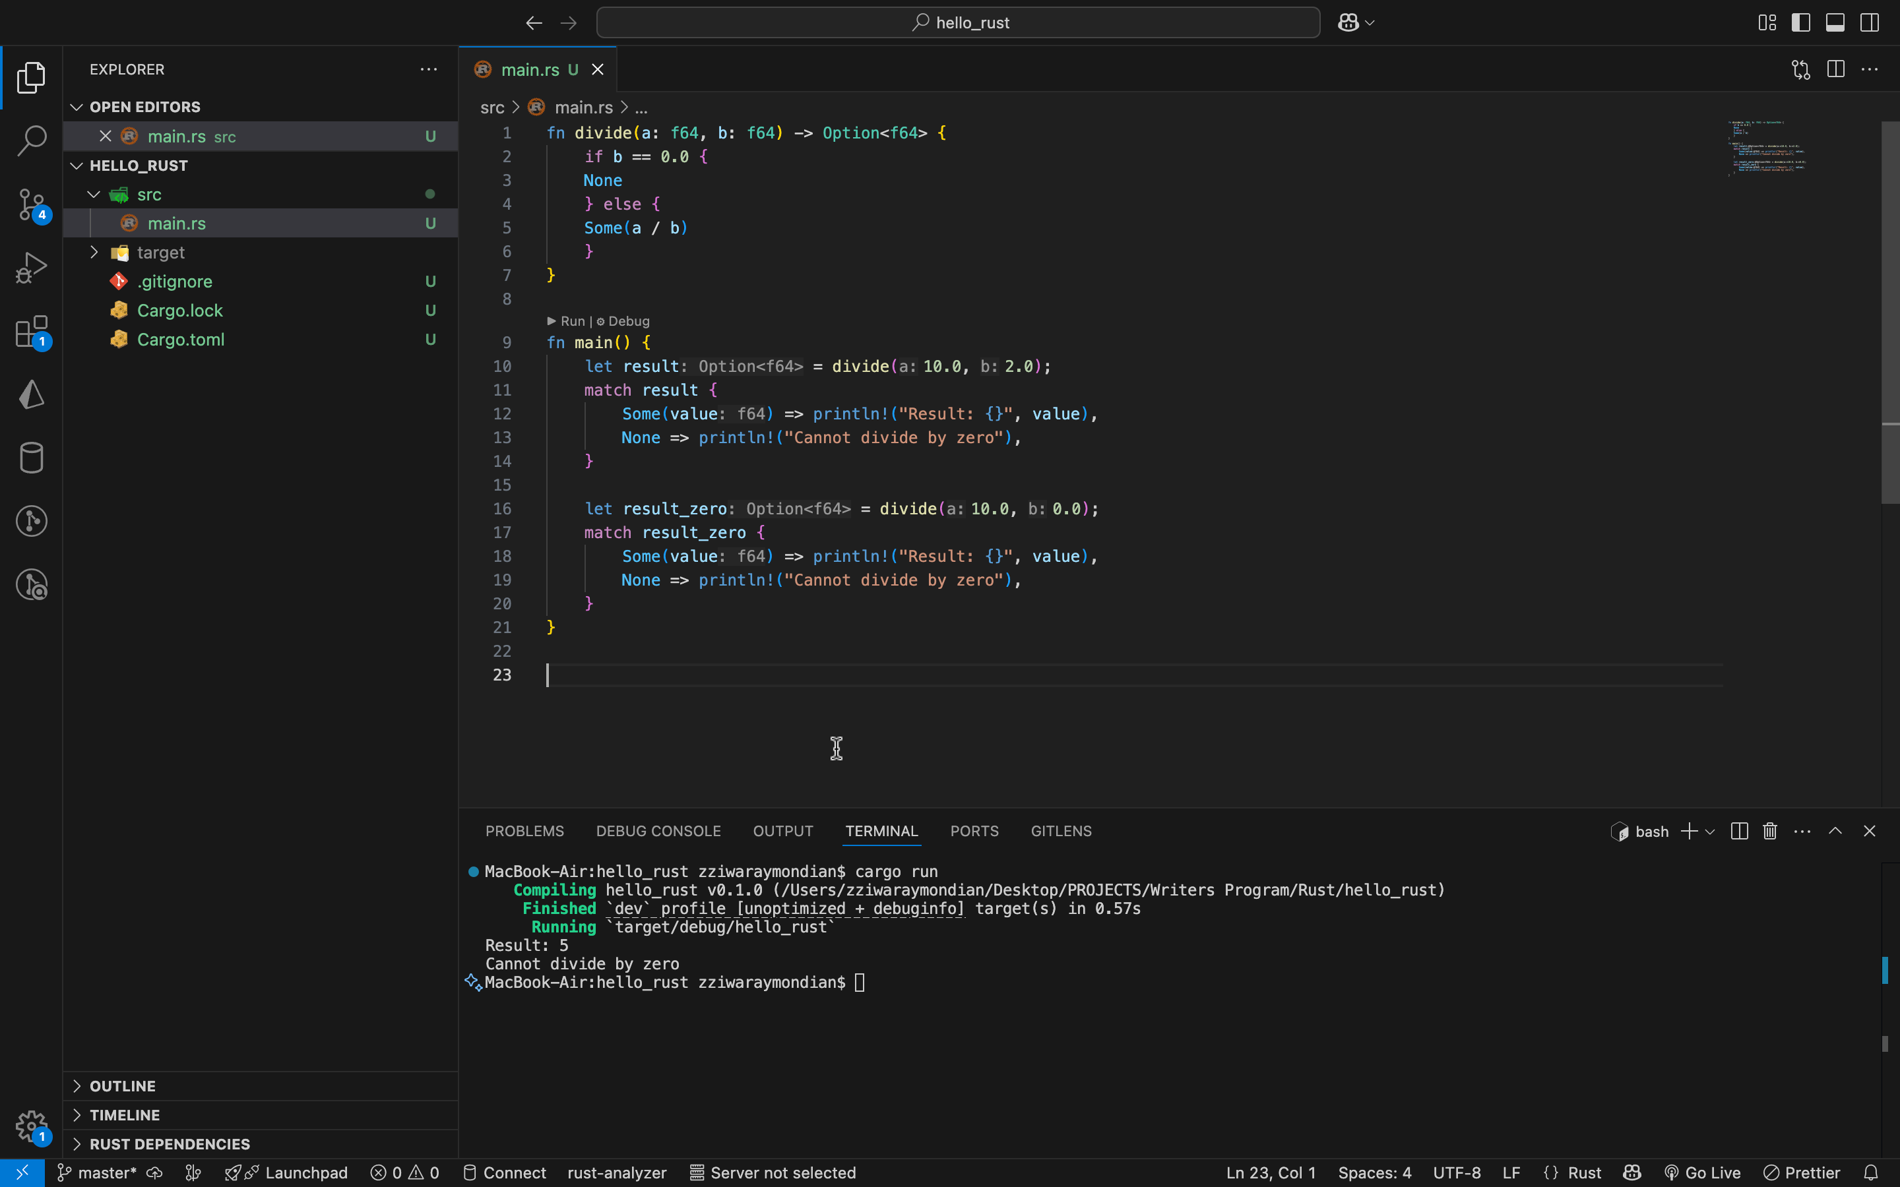The height and width of the screenshot is (1187, 1900).
Task: Open new terminal launch profile dropdown
Action: point(1710,832)
